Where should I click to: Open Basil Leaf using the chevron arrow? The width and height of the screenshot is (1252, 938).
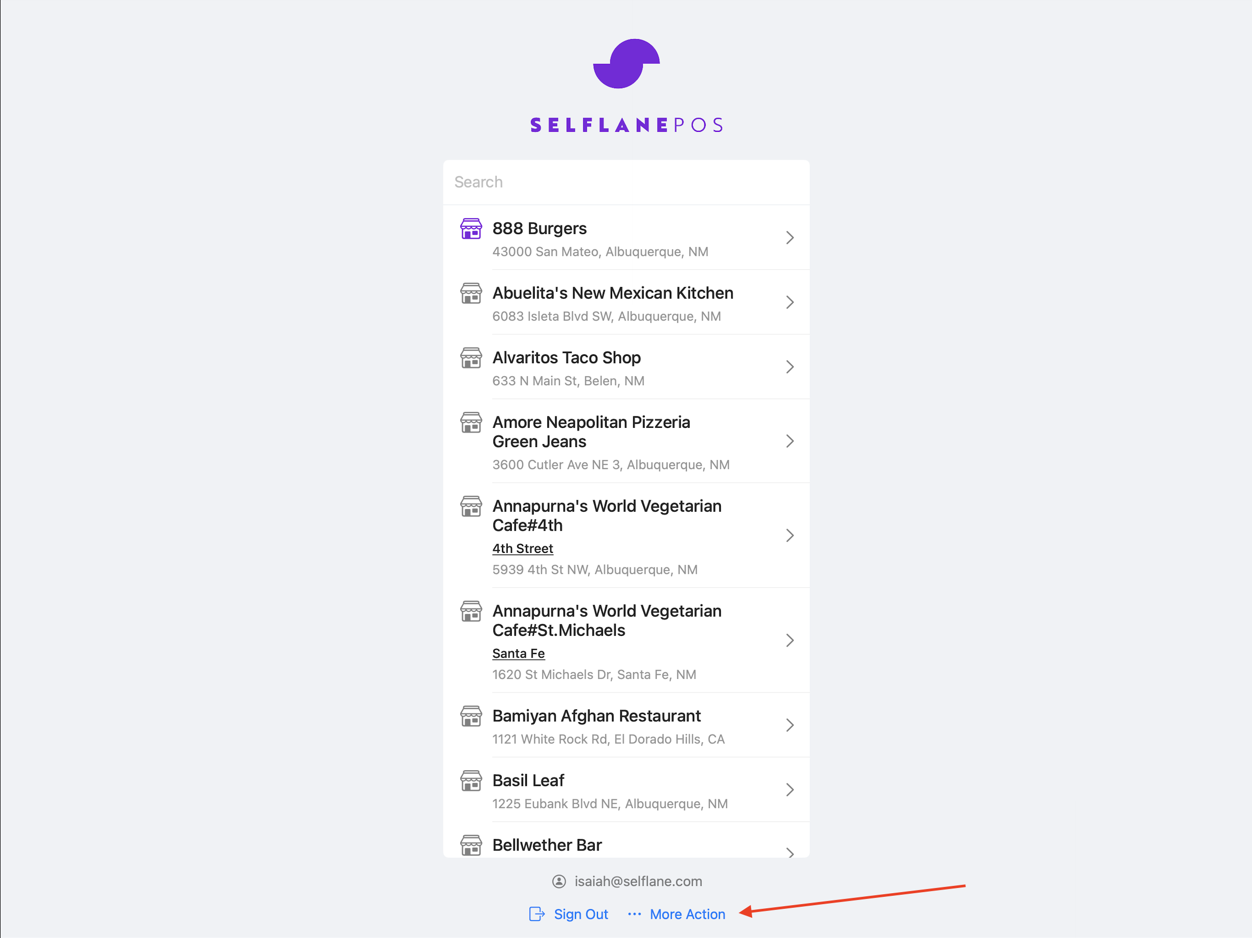[x=790, y=790]
